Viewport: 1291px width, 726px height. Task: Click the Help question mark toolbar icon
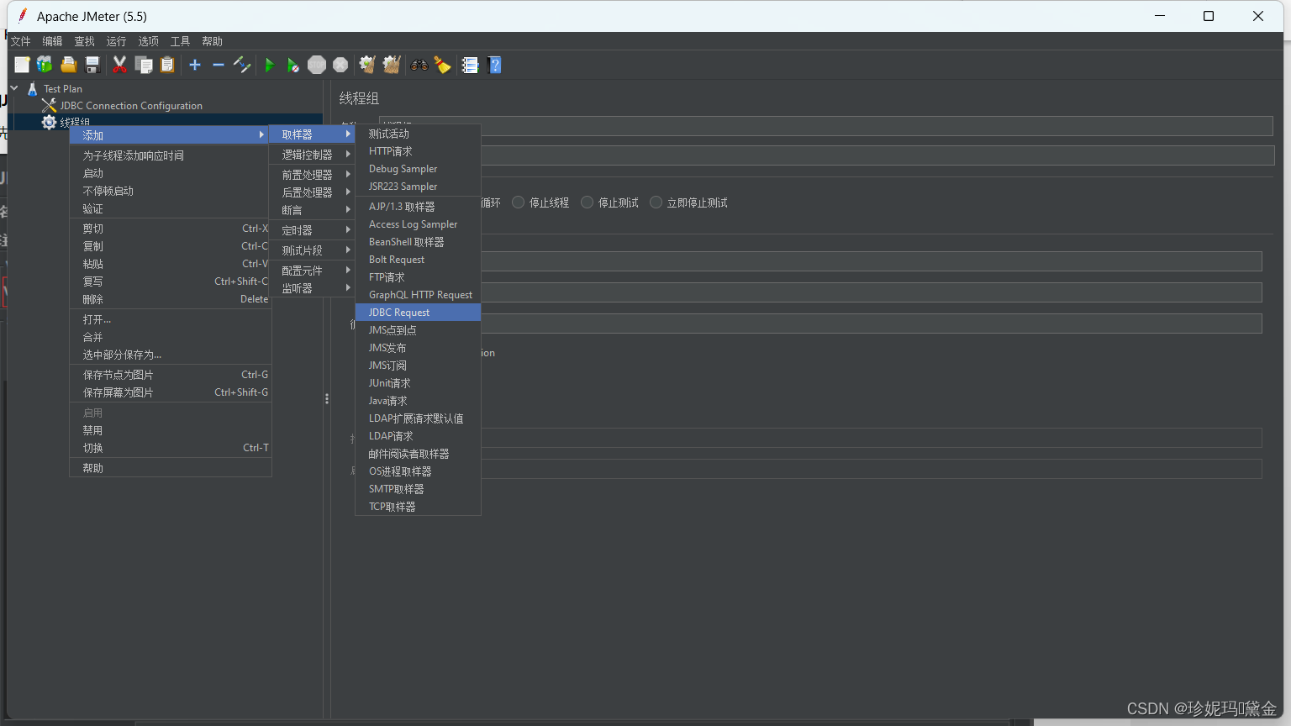pyautogui.click(x=494, y=65)
